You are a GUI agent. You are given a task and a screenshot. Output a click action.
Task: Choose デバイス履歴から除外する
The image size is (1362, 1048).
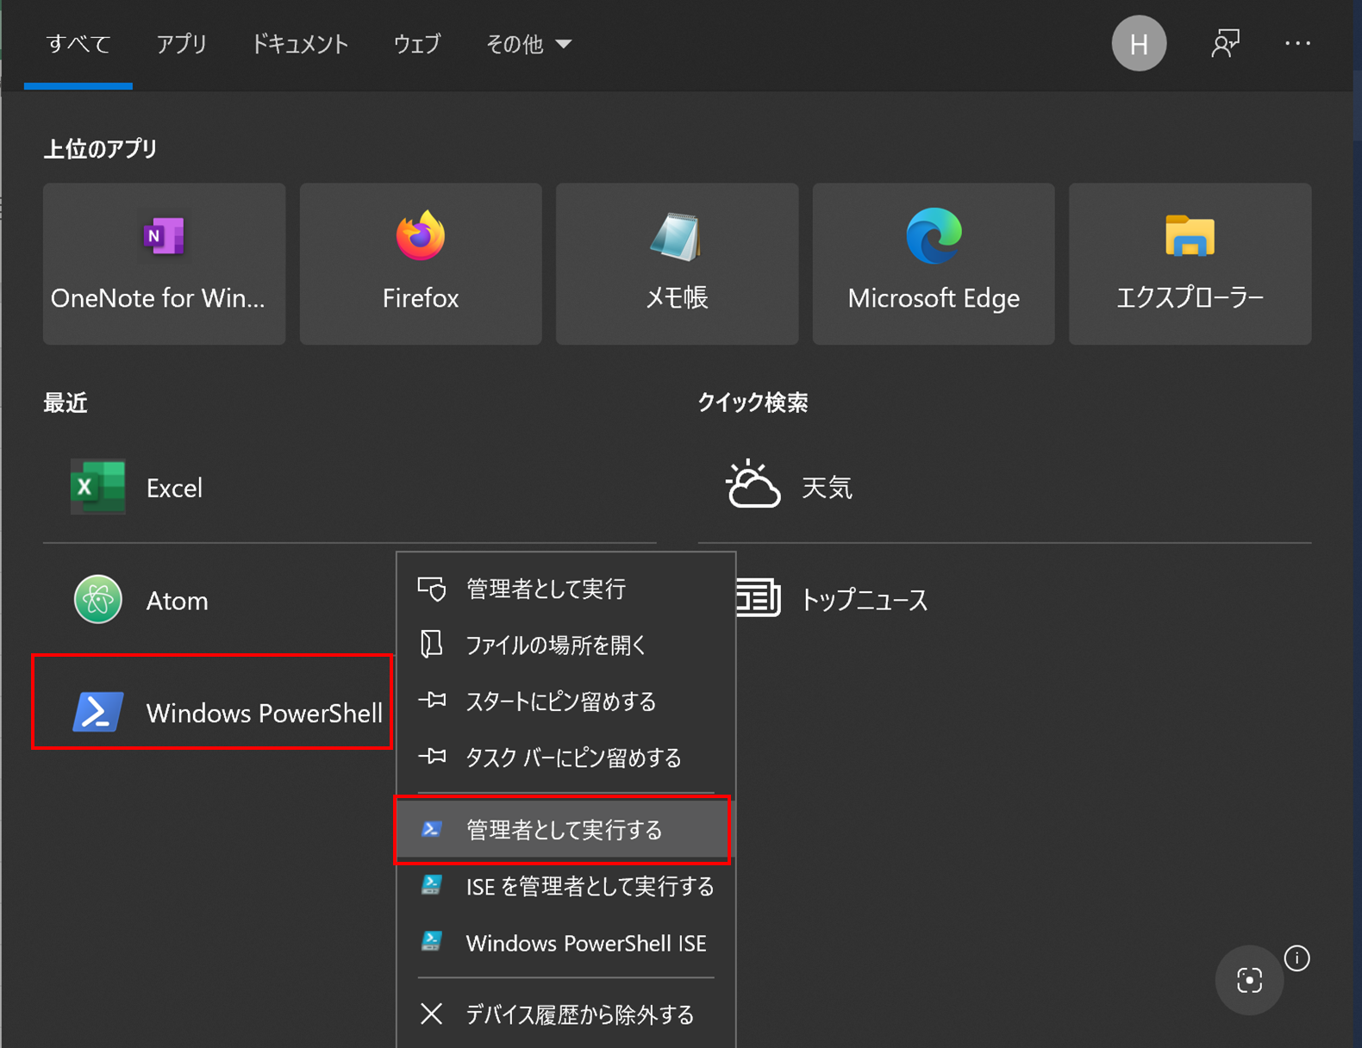click(x=565, y=1014)
